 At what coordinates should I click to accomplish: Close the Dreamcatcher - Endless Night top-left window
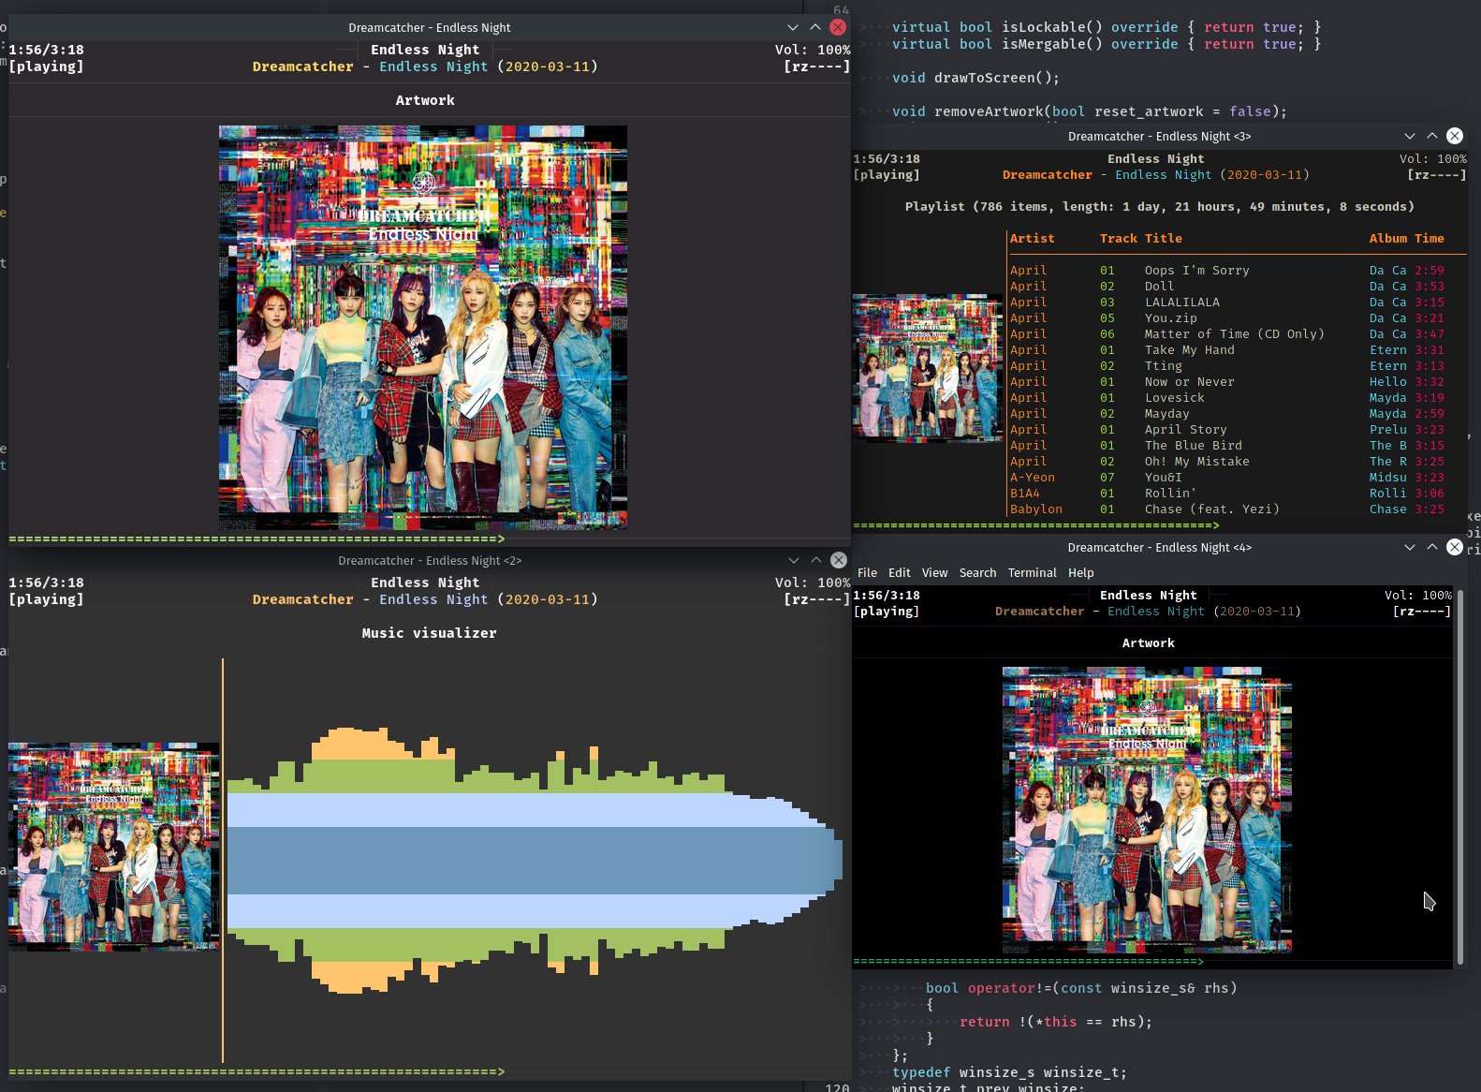tap(838, 28)
